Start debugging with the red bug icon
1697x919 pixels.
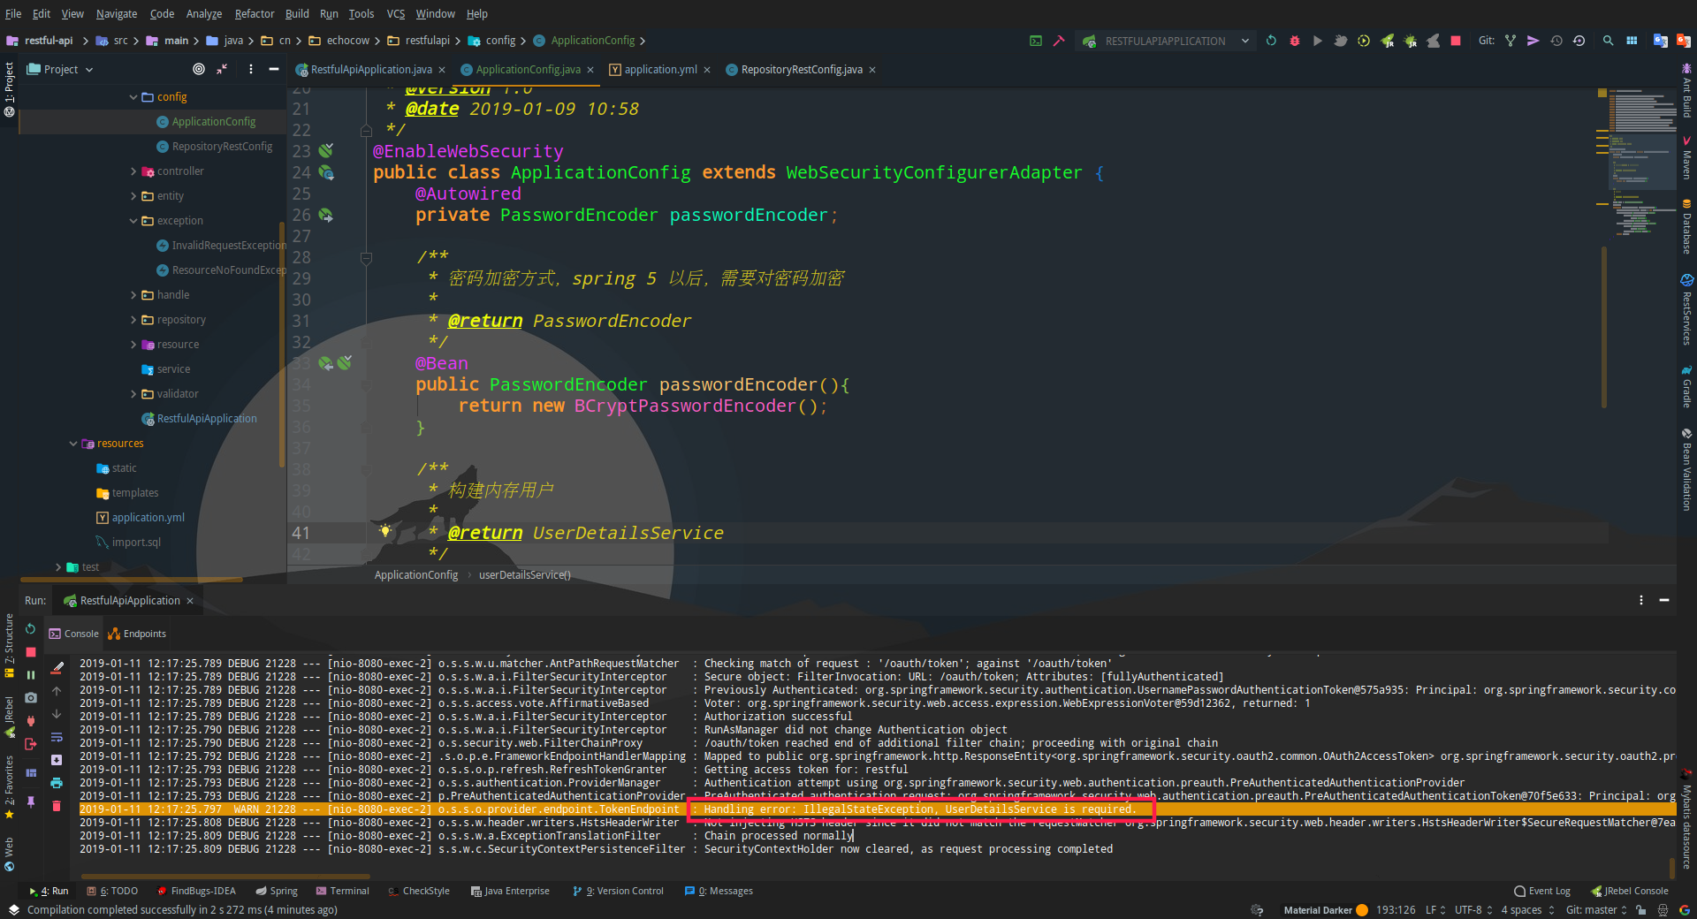(x=1295, y=41)
